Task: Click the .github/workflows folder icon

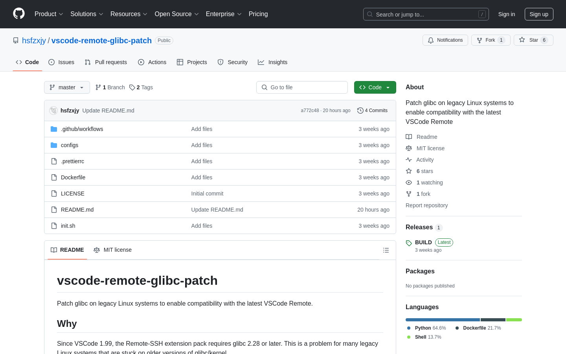Action: (54, 129)
